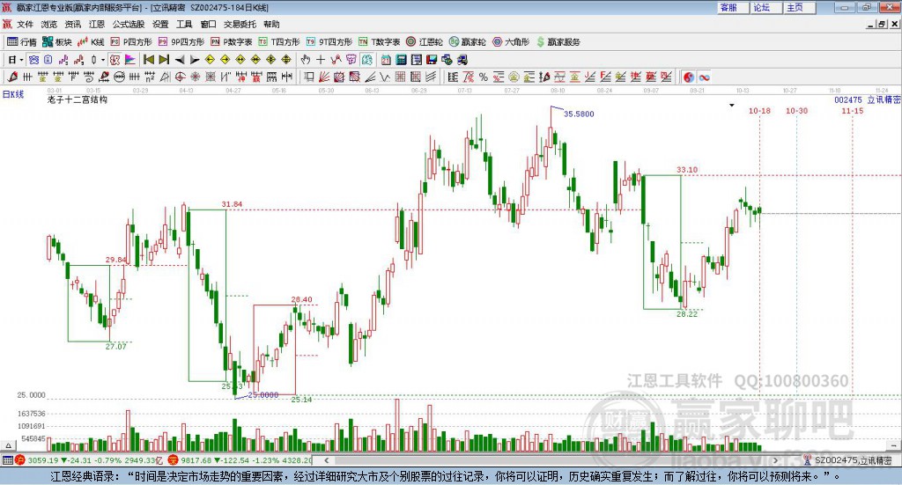Jump to last bar icon

[x=164, y=60]
